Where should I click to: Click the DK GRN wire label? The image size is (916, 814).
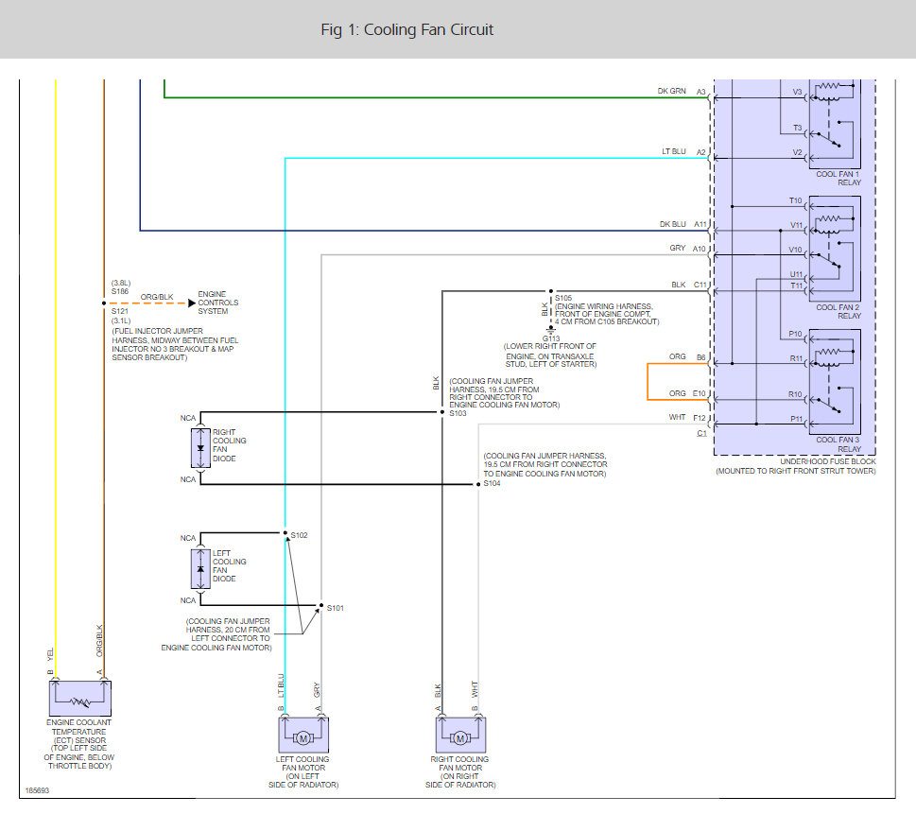click(x=671, y=91)
